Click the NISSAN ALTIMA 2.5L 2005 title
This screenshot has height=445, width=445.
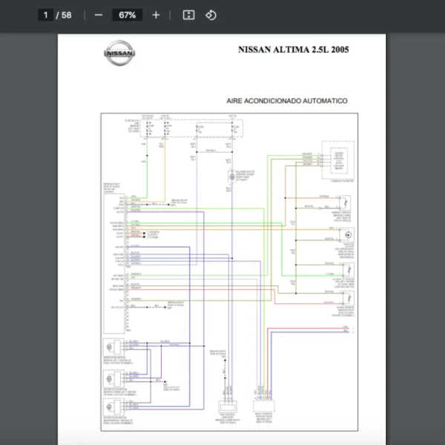[x=293, y=50]
